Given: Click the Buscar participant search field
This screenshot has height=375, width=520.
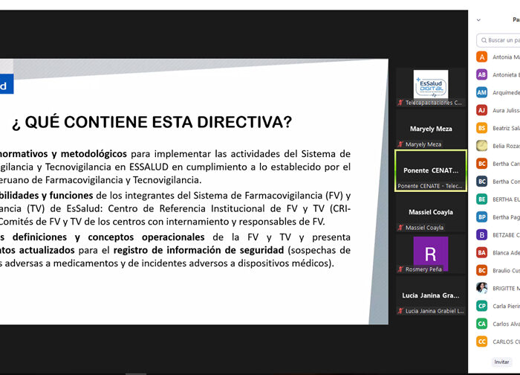Looking at the screenshot, I should coord(498,40).
